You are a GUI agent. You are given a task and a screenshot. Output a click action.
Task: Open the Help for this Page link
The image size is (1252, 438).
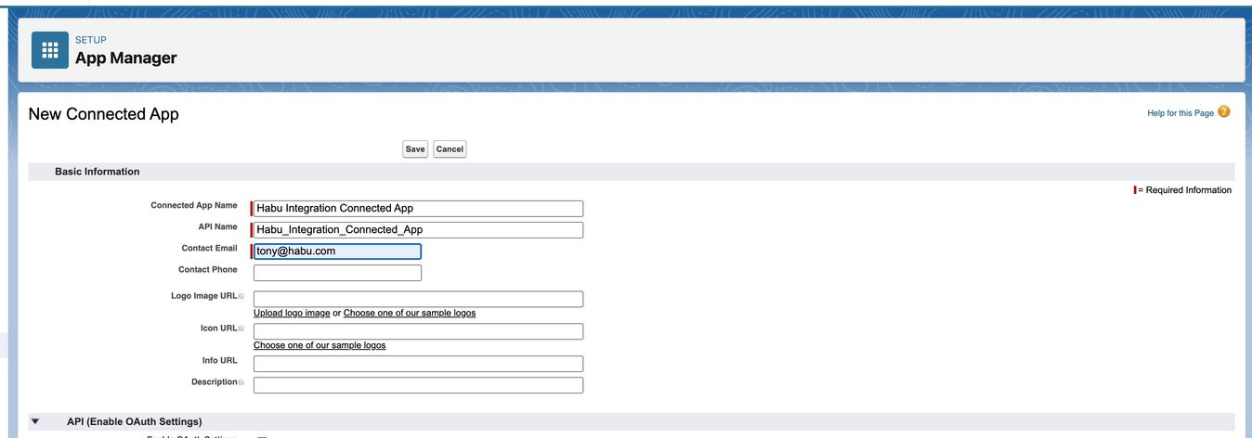pyautogui.click(x=1180, y=113)
